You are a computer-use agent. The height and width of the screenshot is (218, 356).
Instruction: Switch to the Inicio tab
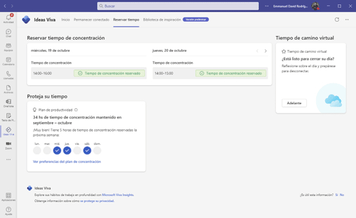point(66,20)
